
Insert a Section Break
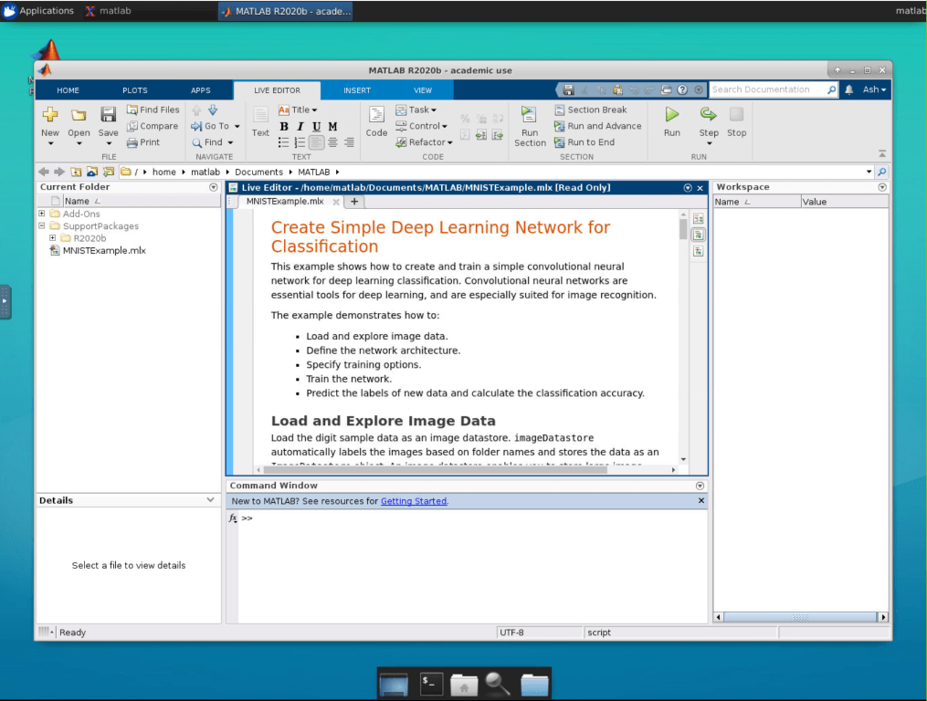pyautogui.click(x=591, y=110)
